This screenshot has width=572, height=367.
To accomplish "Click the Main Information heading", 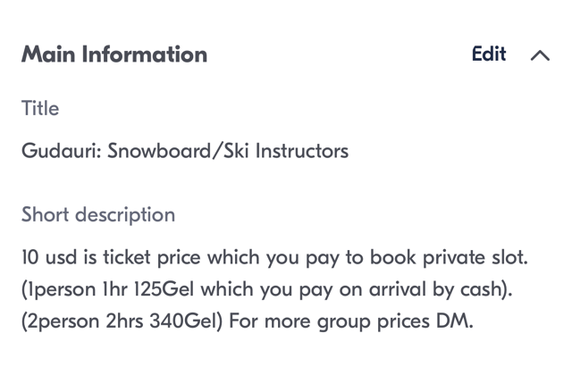I will point(114,54).
